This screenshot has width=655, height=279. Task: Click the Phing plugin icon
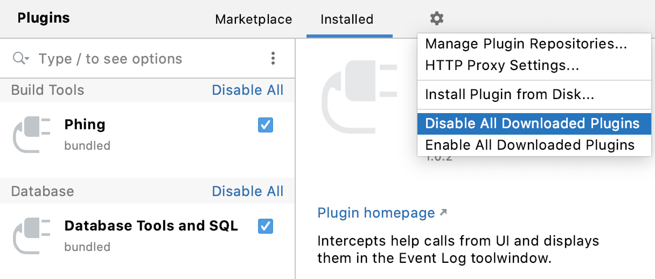(32, 135)
